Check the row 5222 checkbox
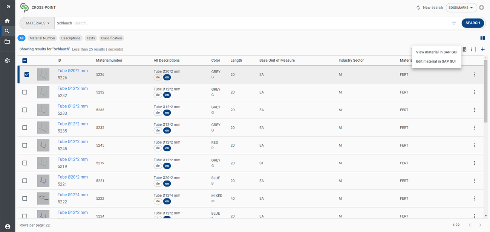 24,198
